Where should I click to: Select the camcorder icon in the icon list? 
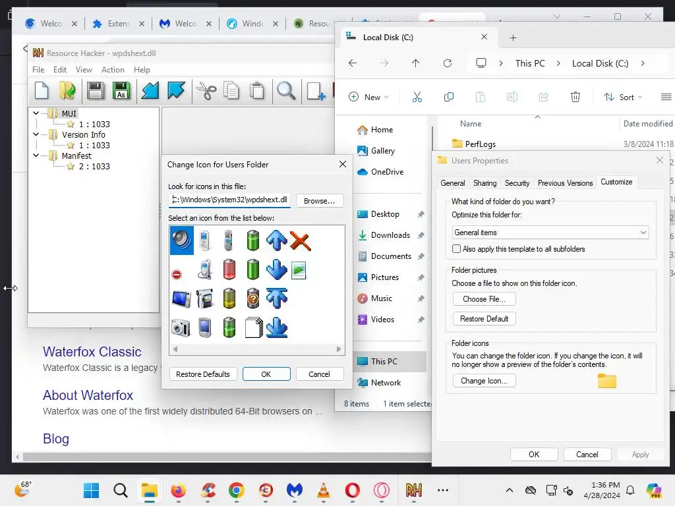pos(205,298)
